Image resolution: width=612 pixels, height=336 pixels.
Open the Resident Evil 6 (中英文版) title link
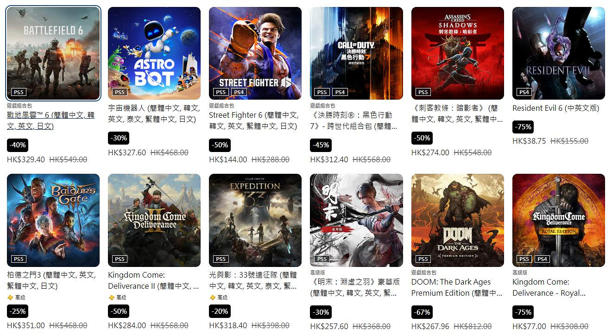(556, 108)
